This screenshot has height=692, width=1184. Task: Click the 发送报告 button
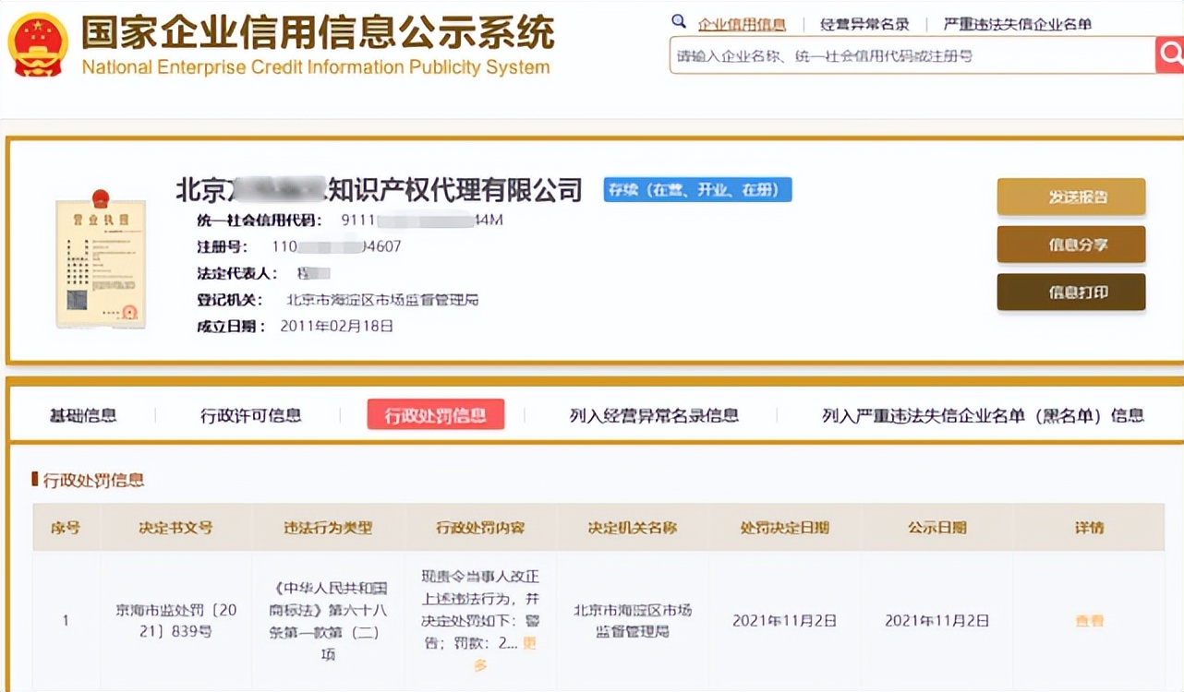point(1070,197)
